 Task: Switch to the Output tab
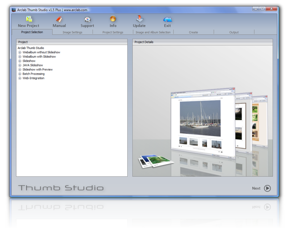pos(234,32)
